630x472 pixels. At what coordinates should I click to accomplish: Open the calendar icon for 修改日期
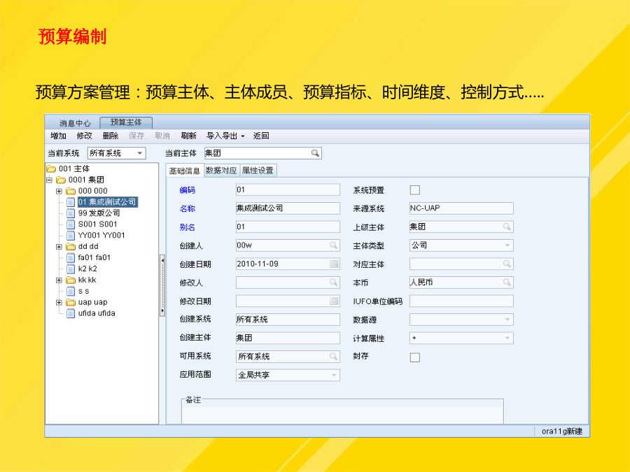pos(334,301)
